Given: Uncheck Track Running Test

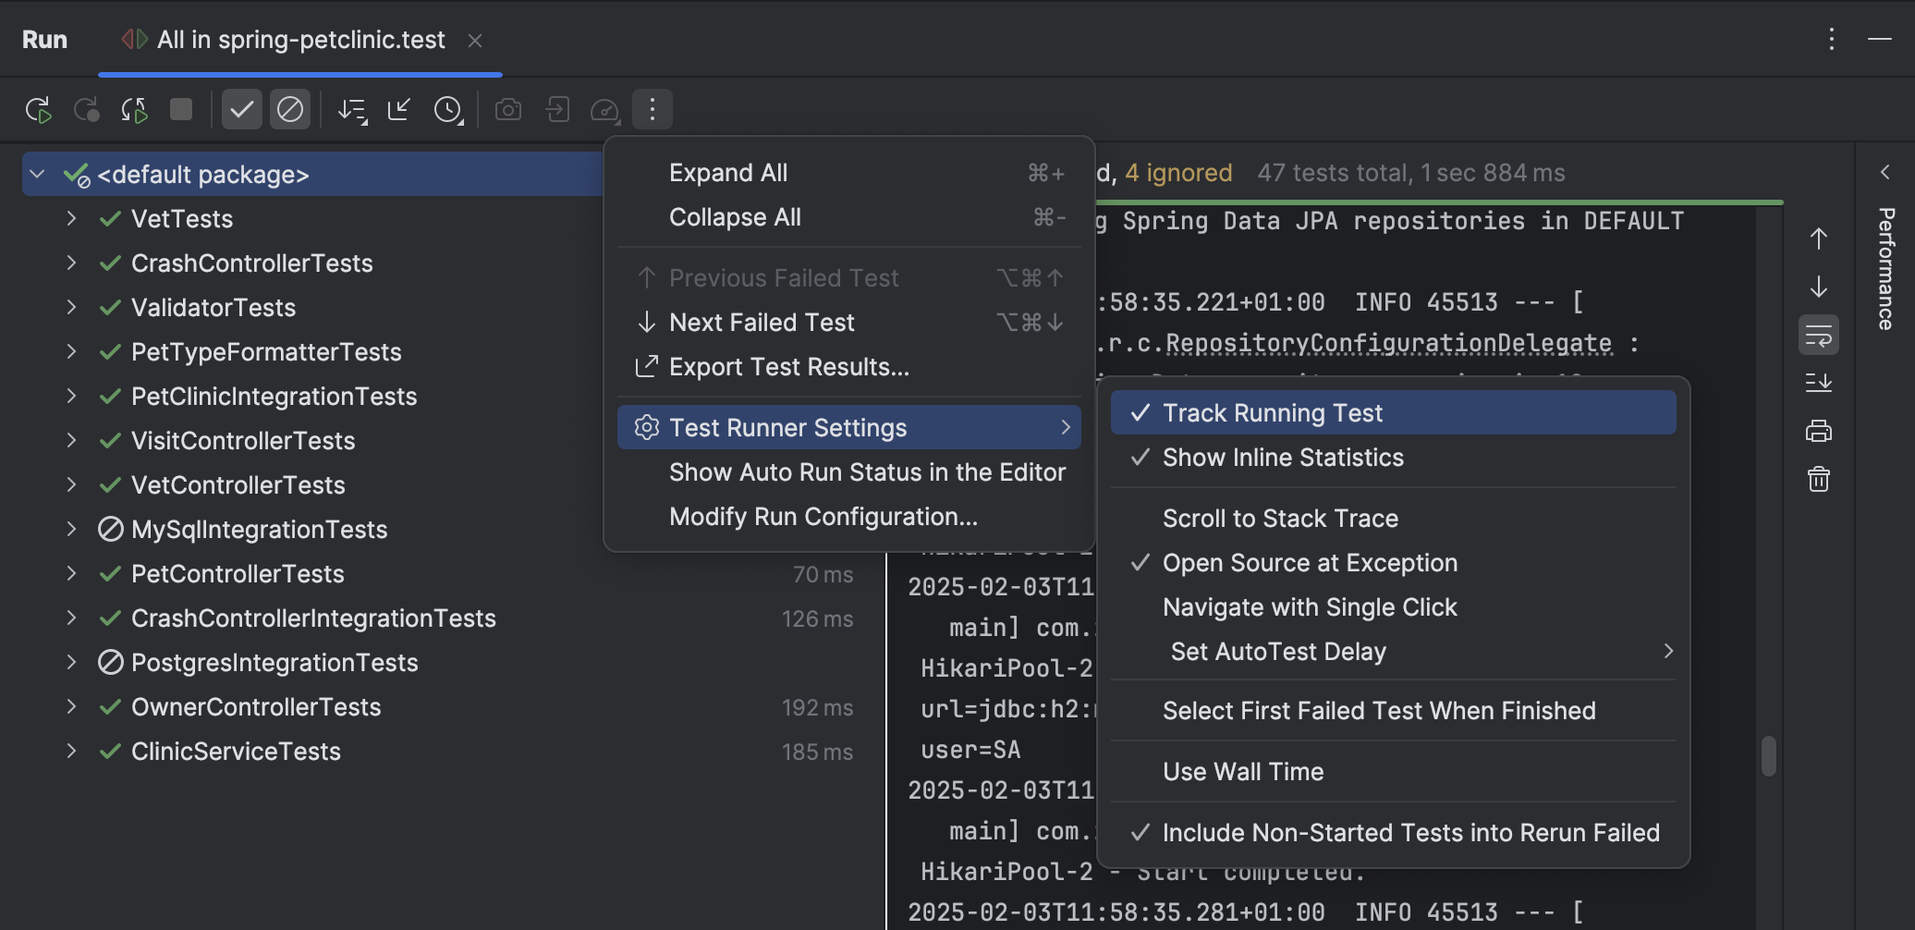Looking at the screenshot, I should (x=1272, y=412).
